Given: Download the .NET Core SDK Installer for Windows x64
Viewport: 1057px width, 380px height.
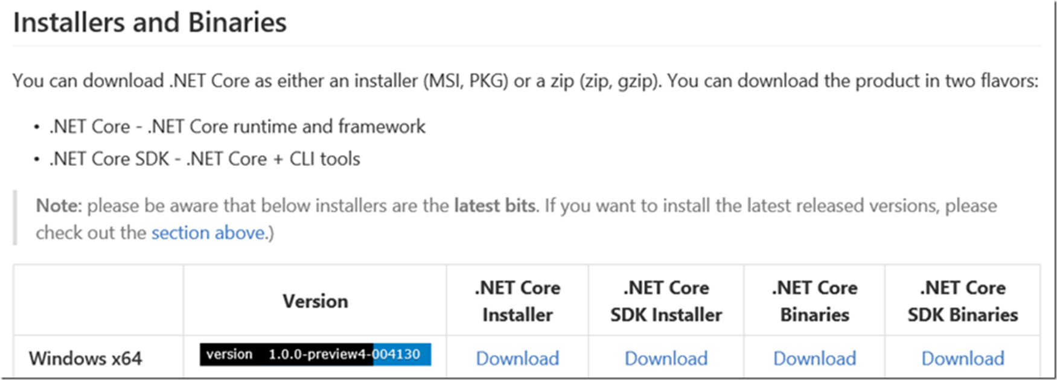Looking at the screenshot, I should (666, 358).
